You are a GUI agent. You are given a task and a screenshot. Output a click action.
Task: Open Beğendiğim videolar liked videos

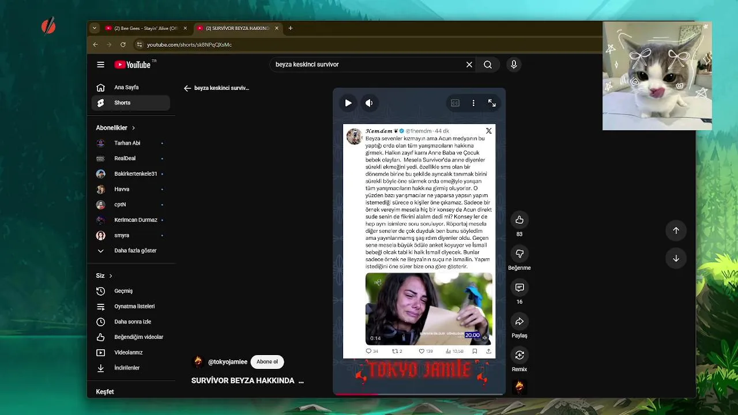click(131, 337)
